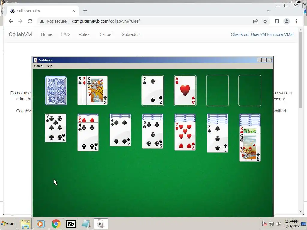Click the Chrome address bar URL
This screenshot has height=230, width=307.
(106, 21)
